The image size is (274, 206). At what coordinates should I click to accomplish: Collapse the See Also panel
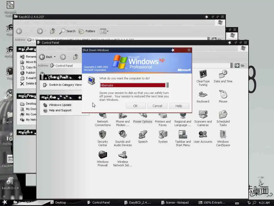tap(80, 97)
